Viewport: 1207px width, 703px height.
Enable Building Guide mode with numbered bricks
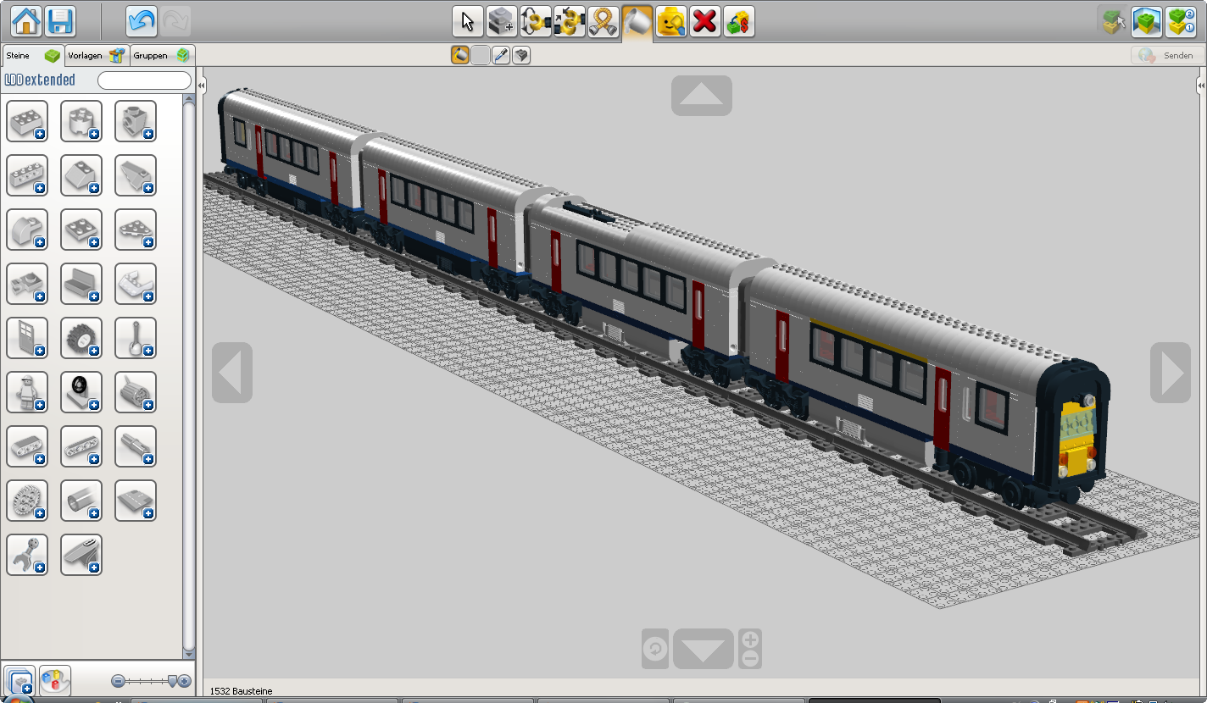point(1179,21)
